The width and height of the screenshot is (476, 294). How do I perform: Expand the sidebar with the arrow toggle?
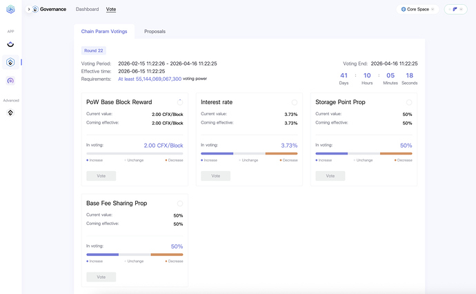click(x=28, y=10)
